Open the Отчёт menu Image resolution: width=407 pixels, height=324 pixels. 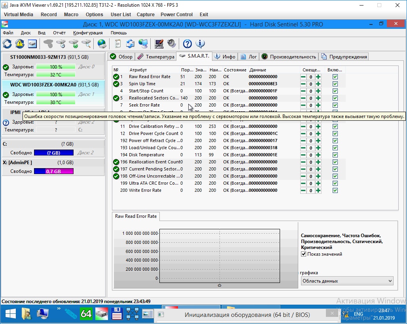59,33
